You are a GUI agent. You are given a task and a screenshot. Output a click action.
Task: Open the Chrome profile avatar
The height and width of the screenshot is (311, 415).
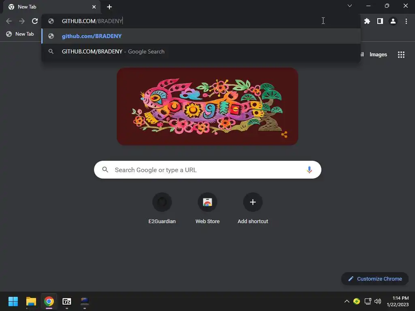click(x=393, y=21)
